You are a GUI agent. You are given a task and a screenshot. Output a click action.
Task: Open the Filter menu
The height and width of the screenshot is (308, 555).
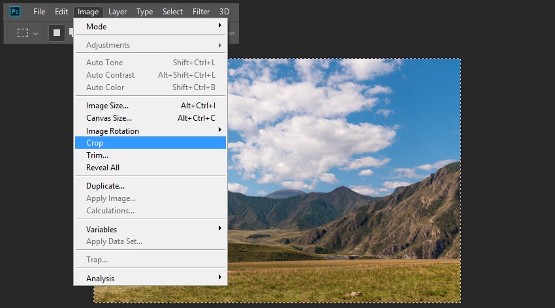point(201,12)
